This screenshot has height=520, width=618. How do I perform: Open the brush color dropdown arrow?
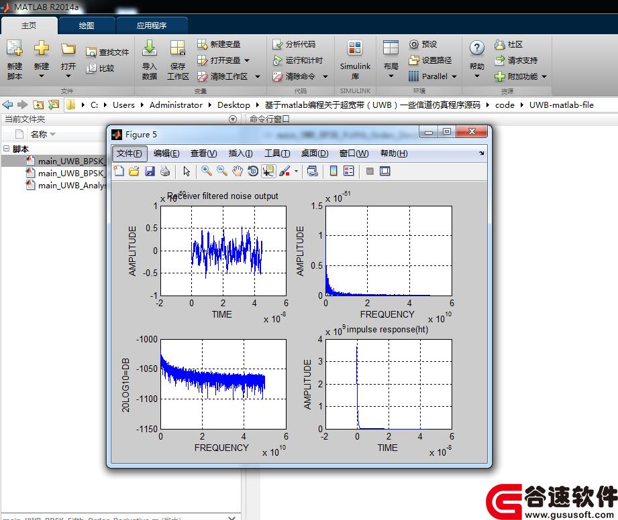(x=296, y=172)
